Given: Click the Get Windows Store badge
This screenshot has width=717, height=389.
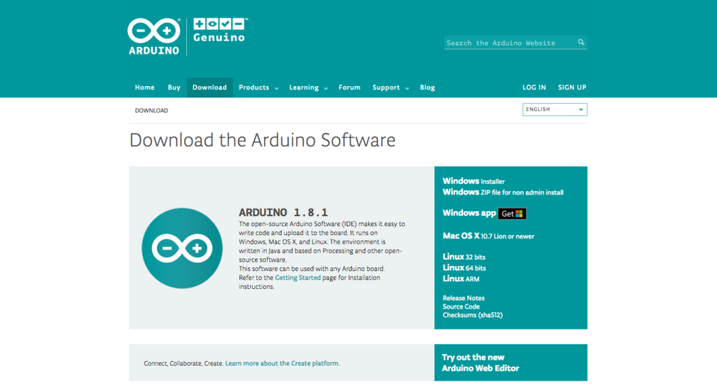Looking at the screenshot, I should (512, 213).
